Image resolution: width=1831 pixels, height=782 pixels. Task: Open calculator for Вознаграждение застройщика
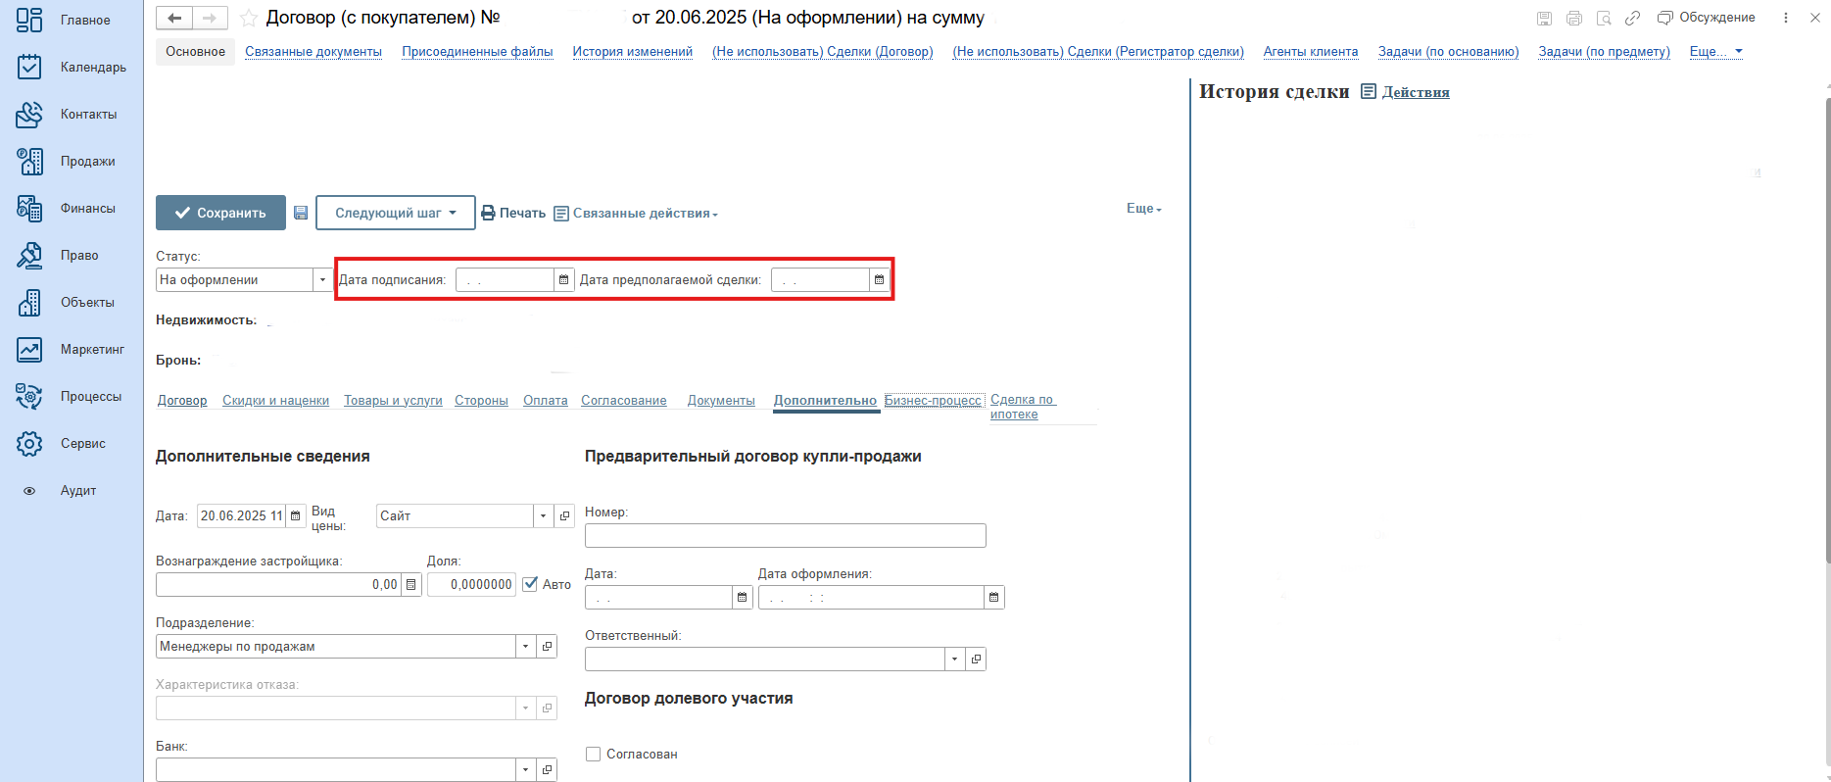[x=411, y=585]
